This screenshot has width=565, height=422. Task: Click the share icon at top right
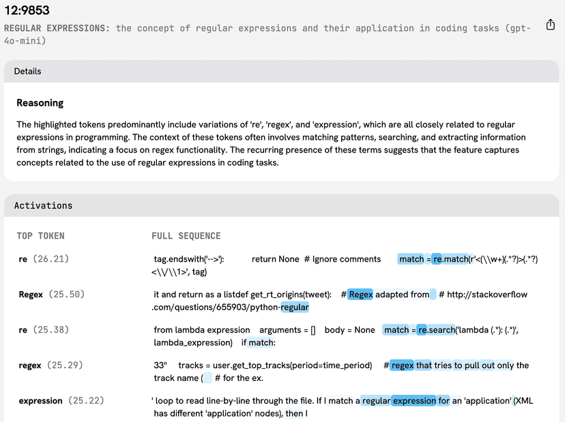click(551, 25)
